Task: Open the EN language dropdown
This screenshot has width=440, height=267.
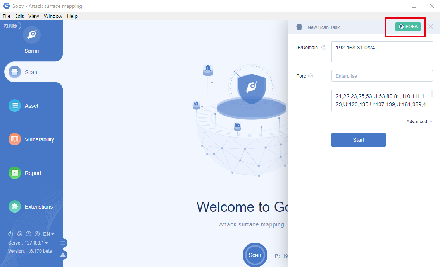Action: [x=48, y=234]
